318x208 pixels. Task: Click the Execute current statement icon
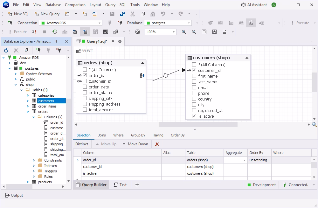pyautogui.click(x=34, y=32)
